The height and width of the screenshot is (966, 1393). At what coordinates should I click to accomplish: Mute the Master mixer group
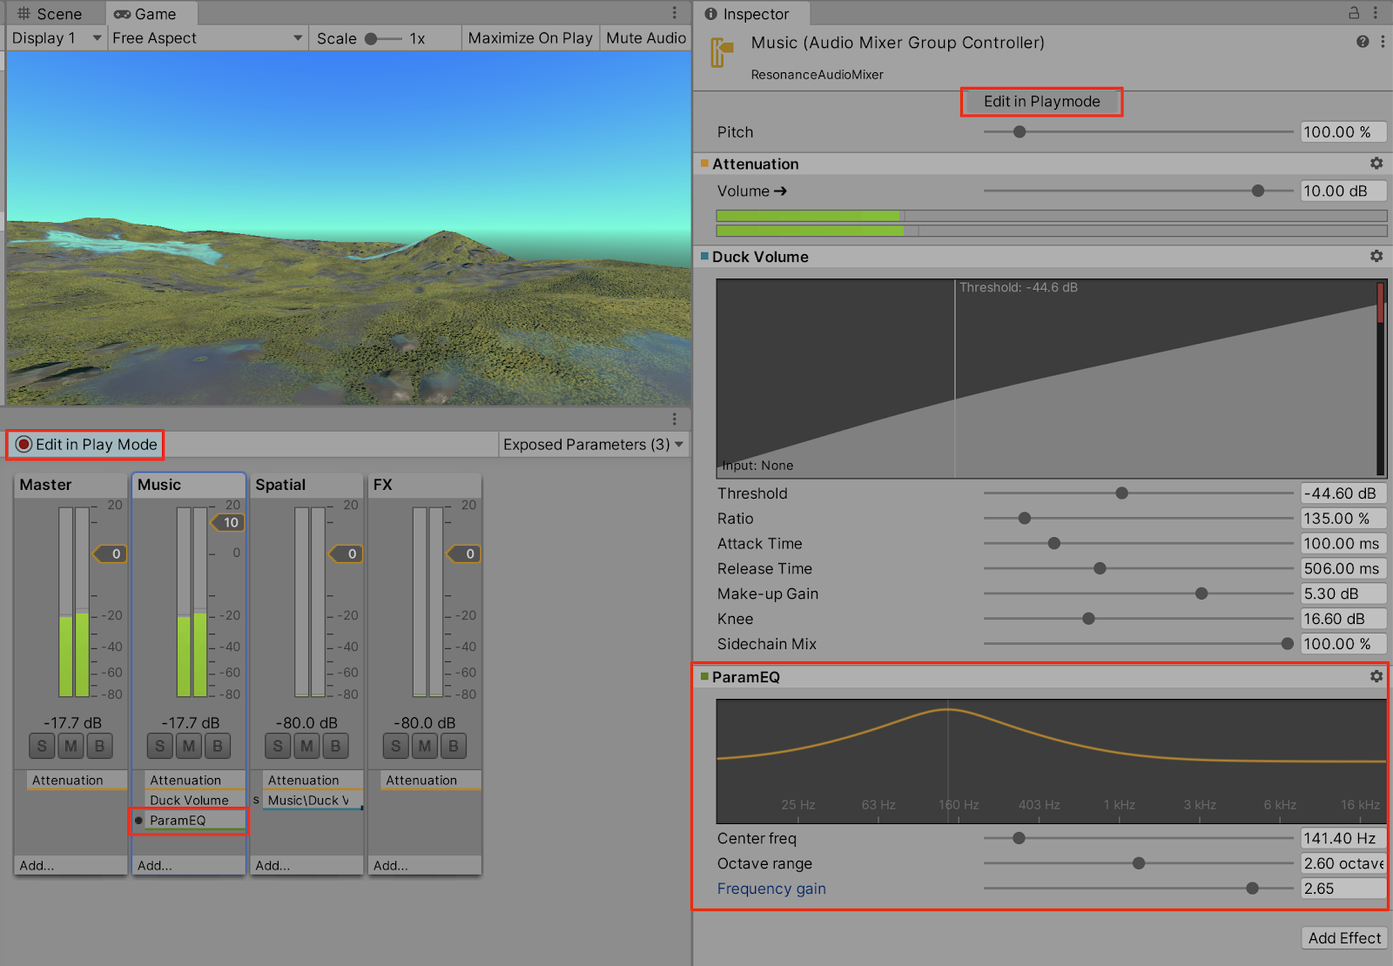71,746
